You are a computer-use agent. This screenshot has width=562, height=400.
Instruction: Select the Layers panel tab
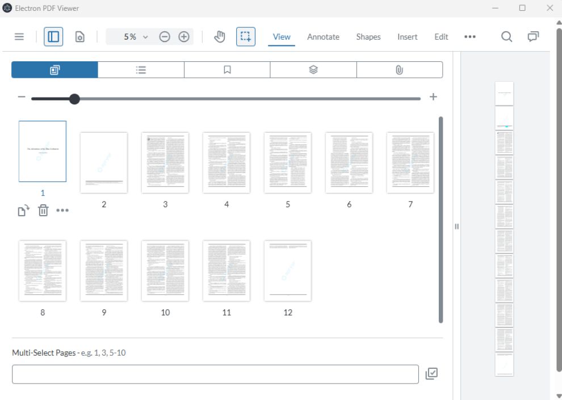click(313, 69)
